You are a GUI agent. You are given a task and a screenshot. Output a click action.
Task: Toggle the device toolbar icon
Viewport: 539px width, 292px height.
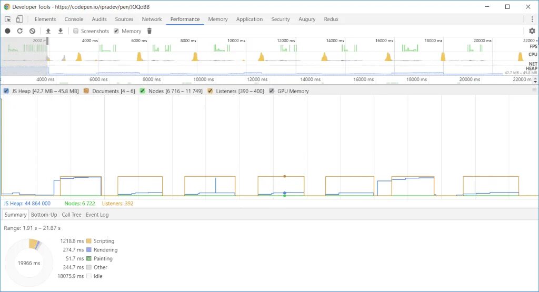coord(19,19)
